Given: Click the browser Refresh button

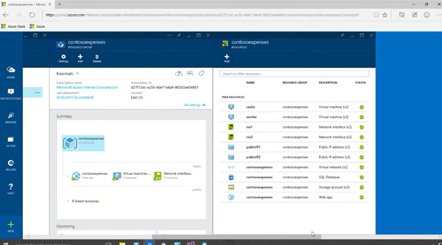Looking at the screenshot, I should point(32,15).
